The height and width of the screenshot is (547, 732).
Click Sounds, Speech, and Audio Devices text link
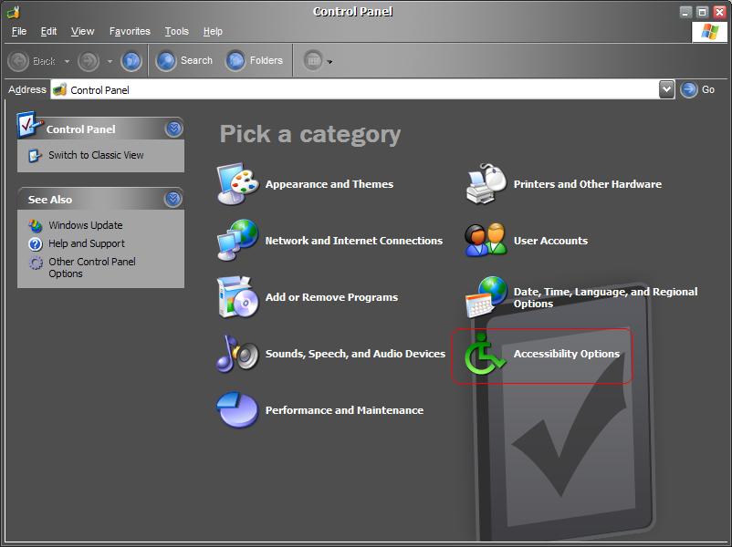[x=355, y=354]
